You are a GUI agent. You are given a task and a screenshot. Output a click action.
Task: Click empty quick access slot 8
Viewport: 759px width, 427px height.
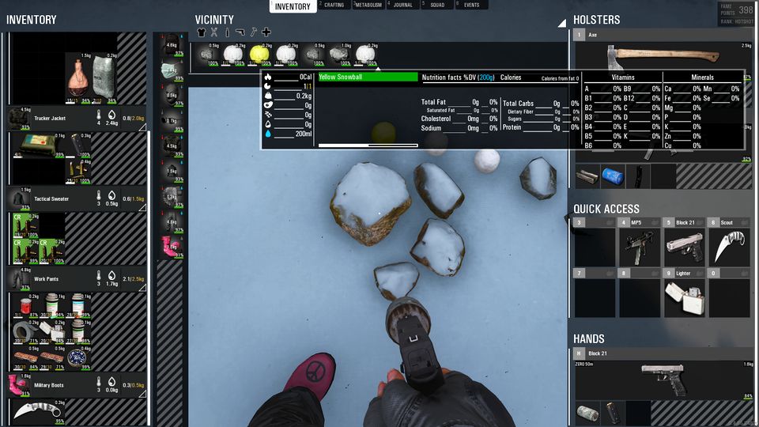(x=639, y=298)
